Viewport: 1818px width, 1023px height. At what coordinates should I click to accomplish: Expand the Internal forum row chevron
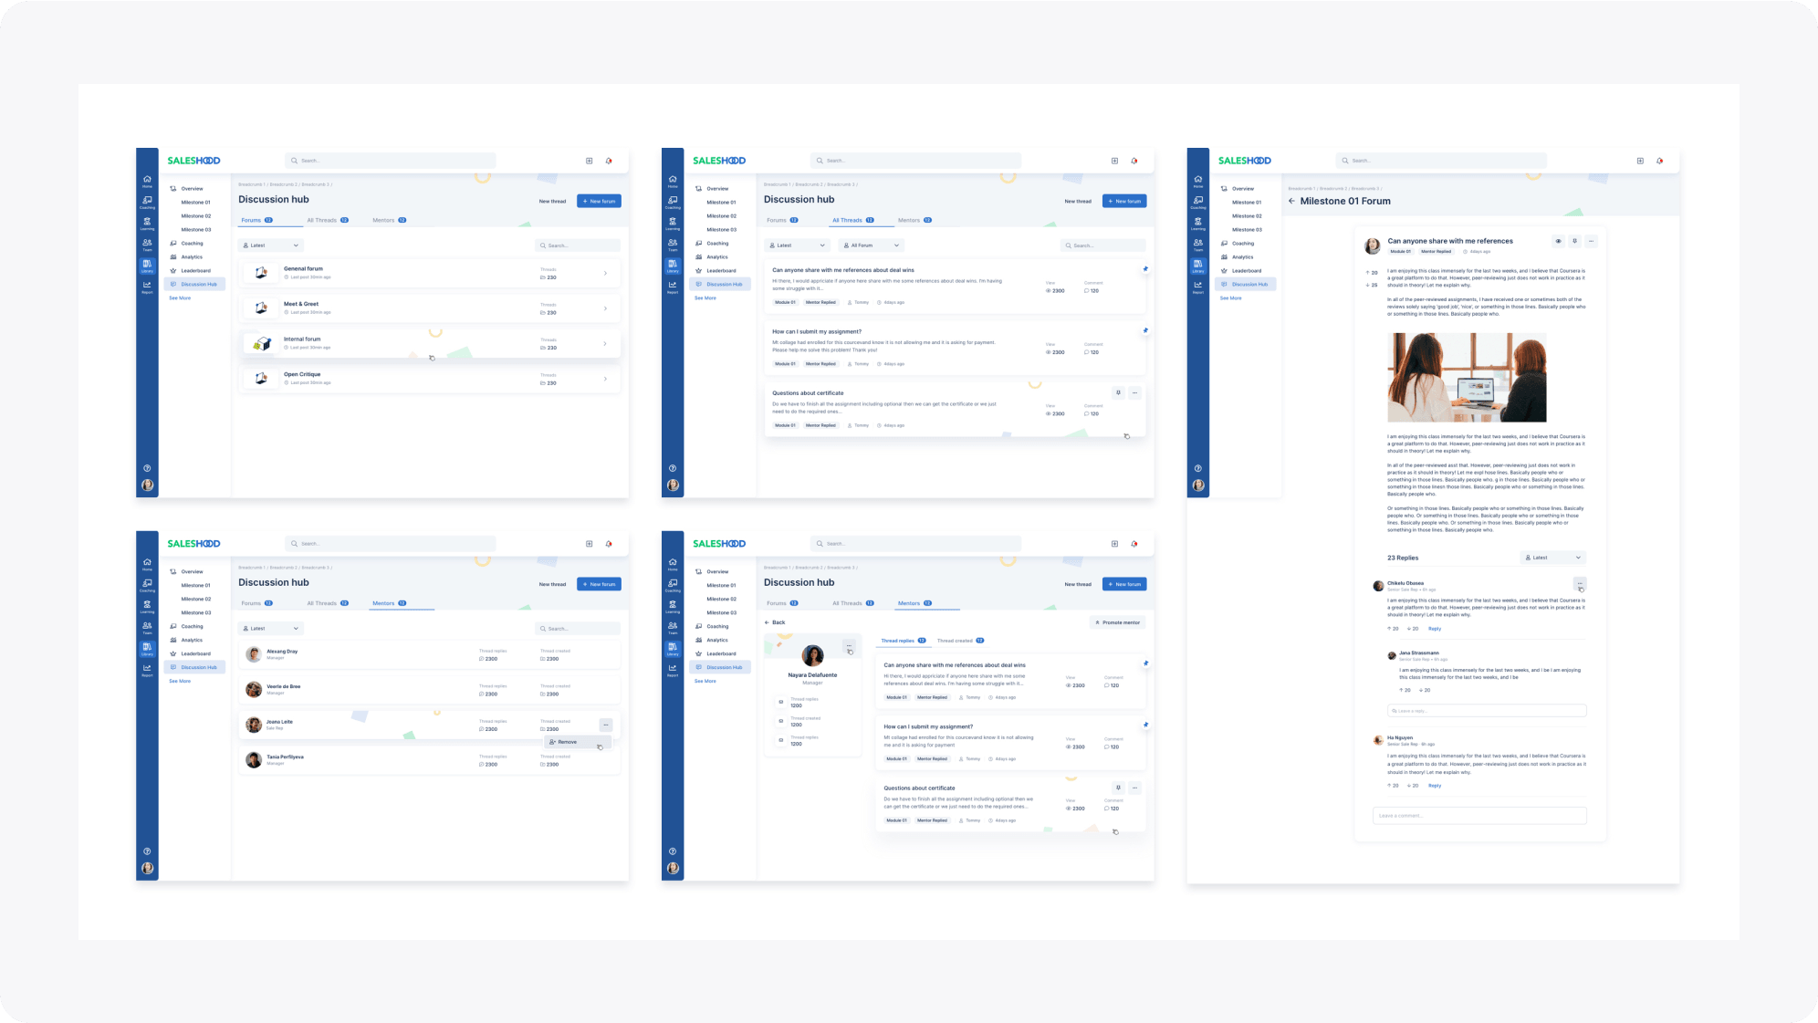coord(605,343)
